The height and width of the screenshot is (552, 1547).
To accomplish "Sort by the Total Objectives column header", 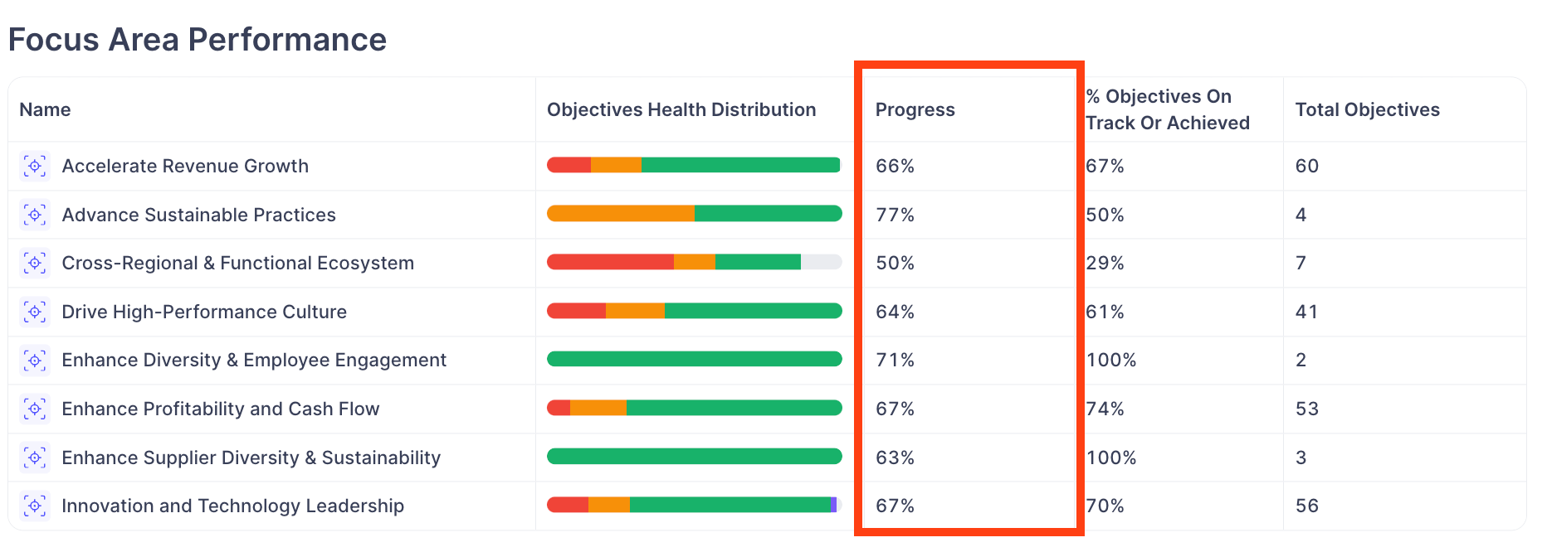I will click(1367, 109).
